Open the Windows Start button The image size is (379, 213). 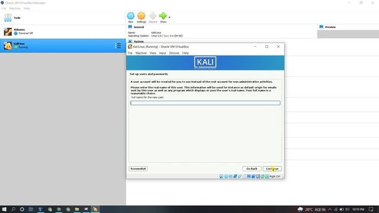click(x=4, y=209)
